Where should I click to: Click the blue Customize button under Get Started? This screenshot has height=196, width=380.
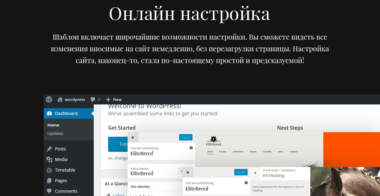(118, 144)
